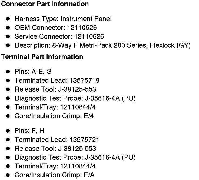This screenshot has height=180, width=199.
Task: Select Terminal/Tray line in the F, H group
Action: coord(55,166)
